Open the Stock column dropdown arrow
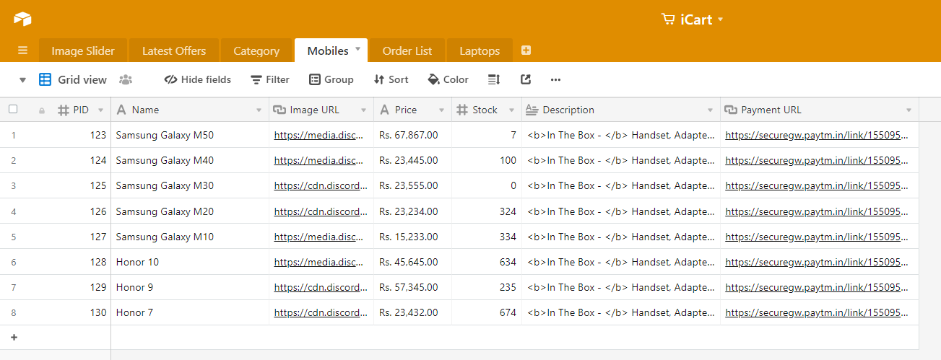Viewport: 941px width, 360px height. [511, 110]
